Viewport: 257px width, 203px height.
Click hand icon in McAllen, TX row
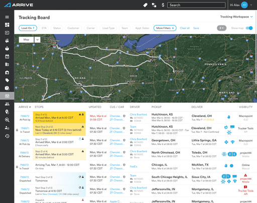[226, 166]
